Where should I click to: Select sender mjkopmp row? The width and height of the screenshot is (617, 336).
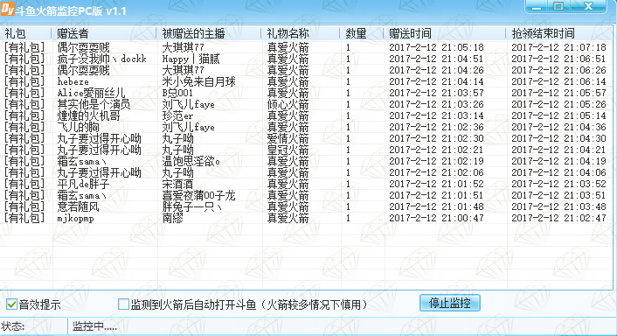(x=306, y=218)
